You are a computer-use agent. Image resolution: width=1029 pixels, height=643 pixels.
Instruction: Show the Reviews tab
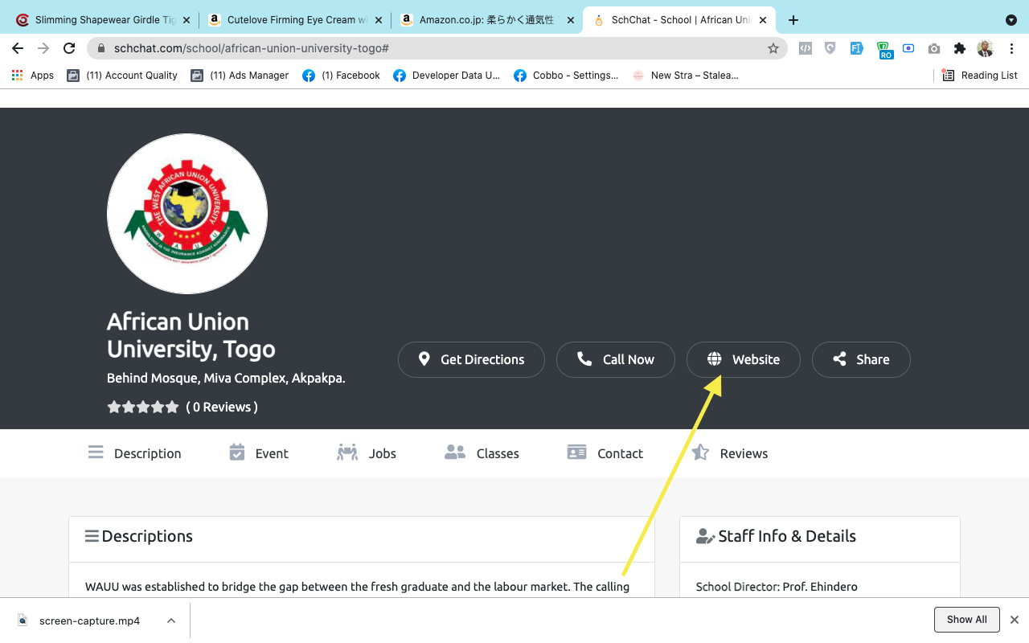pos(730,453)
